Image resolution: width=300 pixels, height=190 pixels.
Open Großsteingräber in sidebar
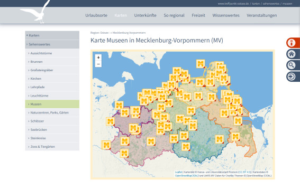coord(52,70)
